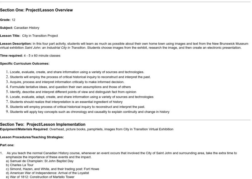Screen dimensions: 252x179
Task: Click the City in Transition Project title
Action: pyautogui.click(x=40, y=36)
